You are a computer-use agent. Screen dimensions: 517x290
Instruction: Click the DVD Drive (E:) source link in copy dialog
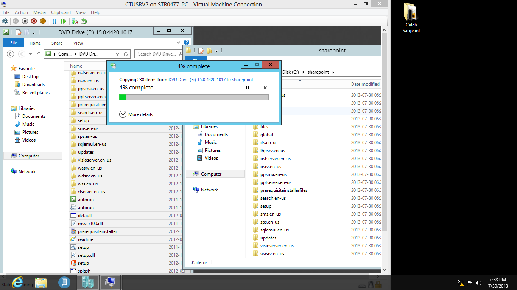[197, 80]
